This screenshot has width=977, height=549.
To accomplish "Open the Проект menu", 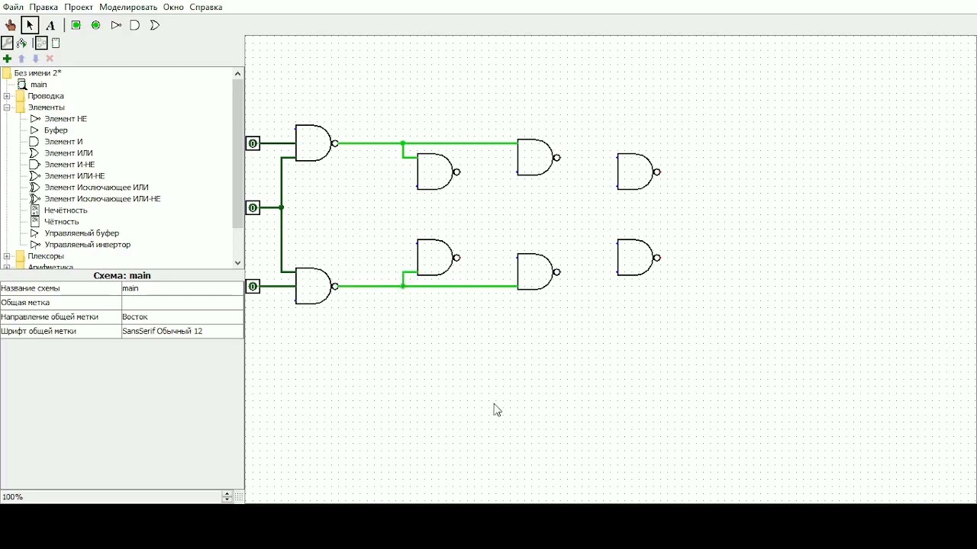I will [79, 7].
